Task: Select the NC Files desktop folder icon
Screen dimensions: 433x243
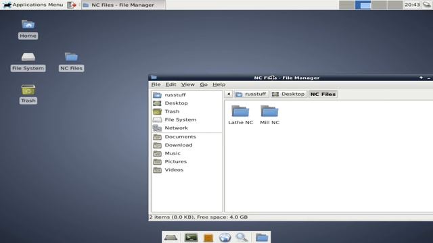Action: [71, 61]
